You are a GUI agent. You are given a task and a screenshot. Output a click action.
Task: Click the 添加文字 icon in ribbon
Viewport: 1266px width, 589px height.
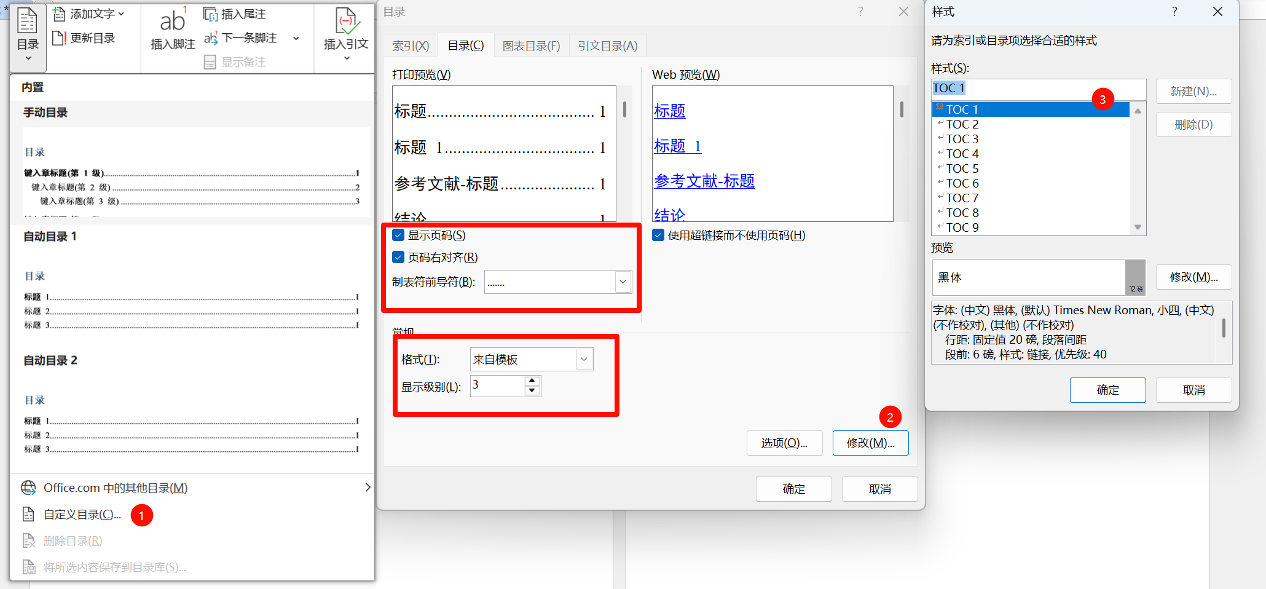[x=60, y=14]
